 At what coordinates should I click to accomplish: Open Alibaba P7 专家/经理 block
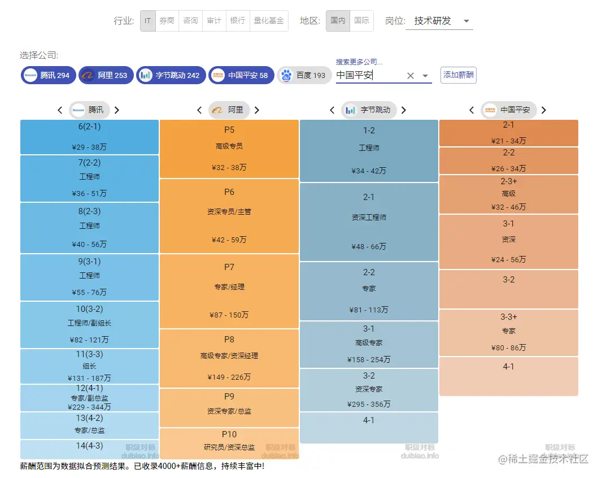229,291
